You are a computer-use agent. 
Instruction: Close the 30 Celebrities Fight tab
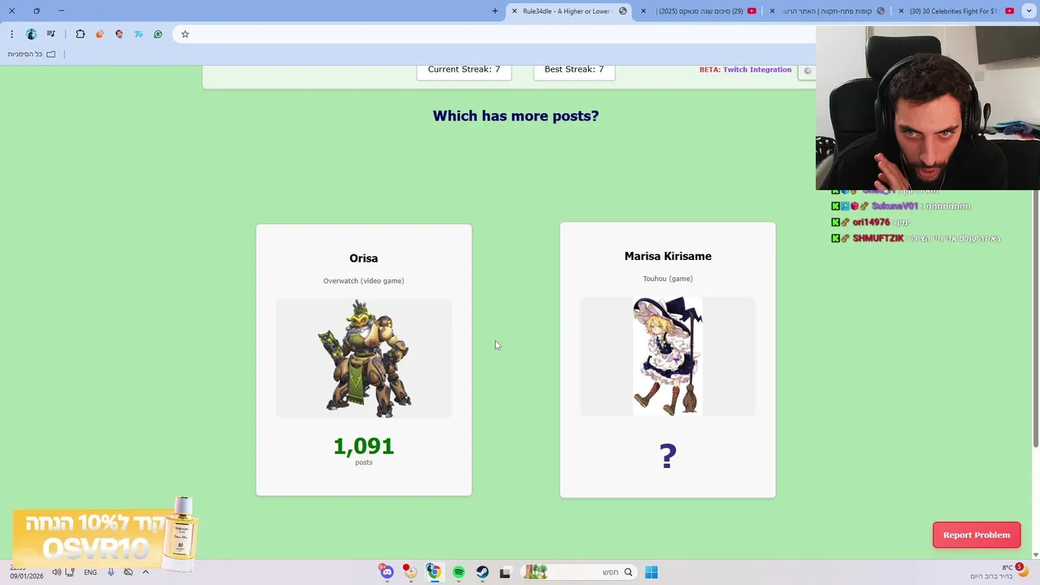tap(901, 11)
